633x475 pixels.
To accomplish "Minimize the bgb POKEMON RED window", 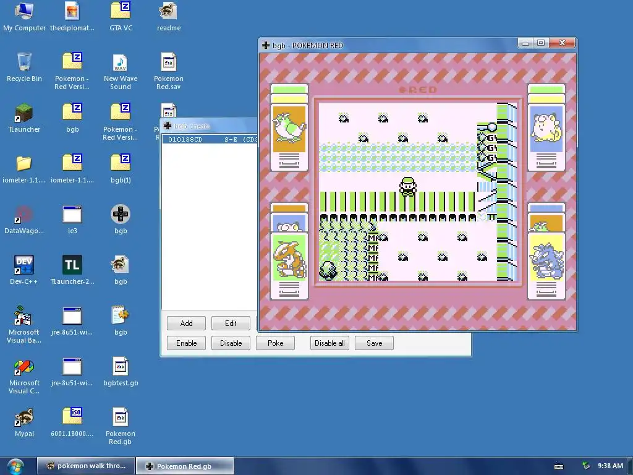I will click(x=525, y=43).
